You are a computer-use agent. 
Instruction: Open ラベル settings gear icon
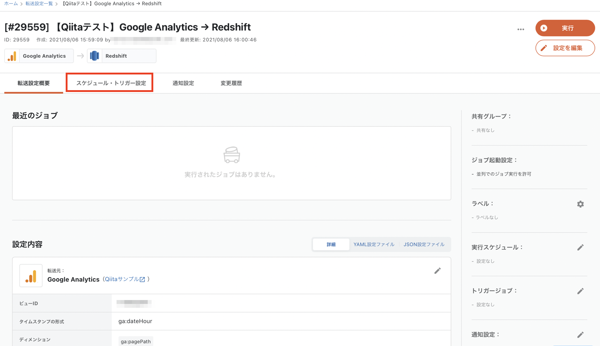click(580, 204)
